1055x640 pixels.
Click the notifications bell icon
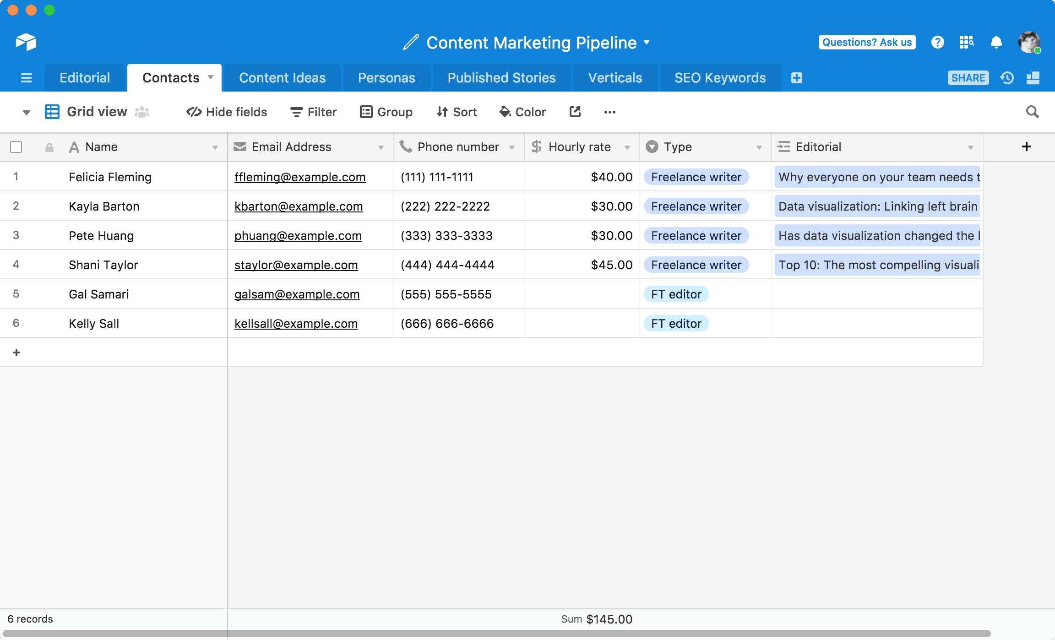[996, 43]
